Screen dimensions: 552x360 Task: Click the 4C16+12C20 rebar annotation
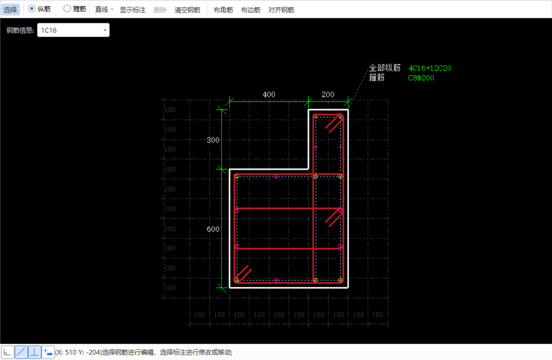pyautogui.click(x=430, y=68)
